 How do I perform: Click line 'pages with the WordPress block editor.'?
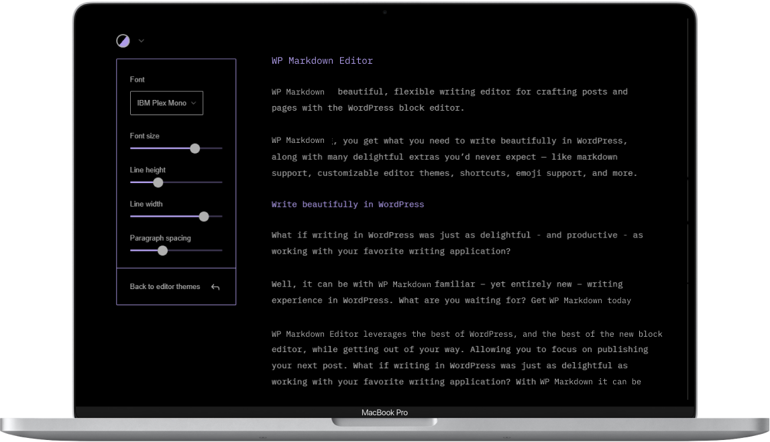368,108
